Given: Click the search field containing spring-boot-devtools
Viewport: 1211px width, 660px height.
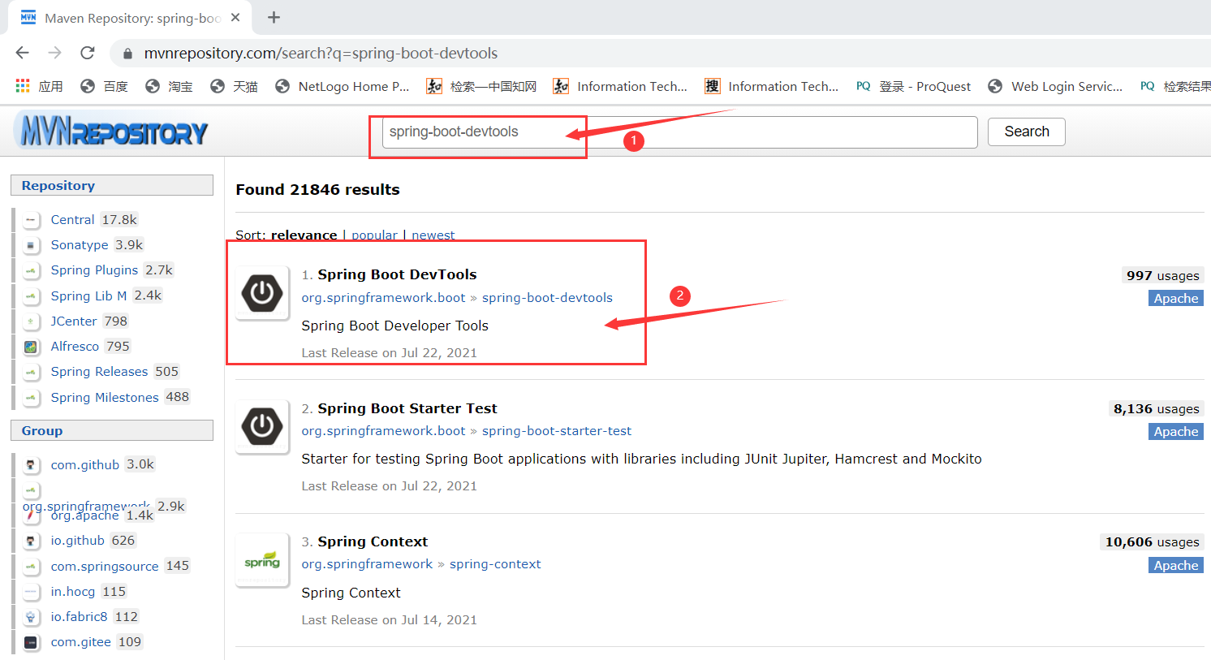Looking at the screenshot, I should coord(674,132).
